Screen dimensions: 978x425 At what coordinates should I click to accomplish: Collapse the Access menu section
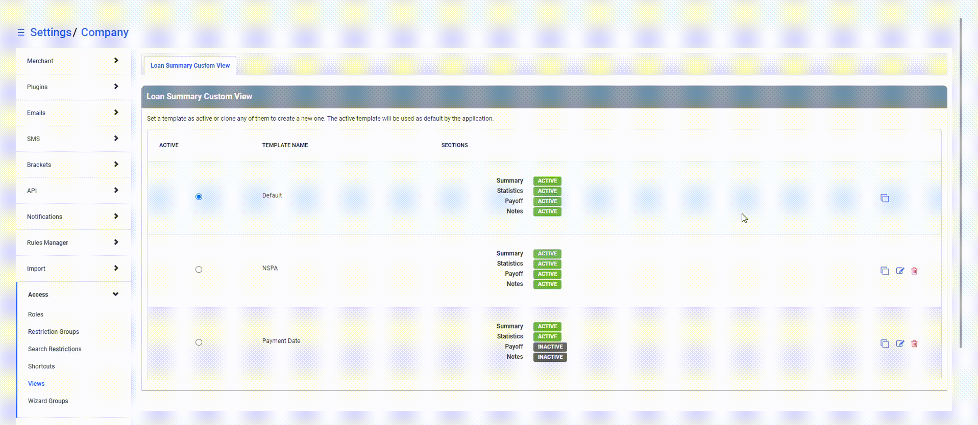74,295
